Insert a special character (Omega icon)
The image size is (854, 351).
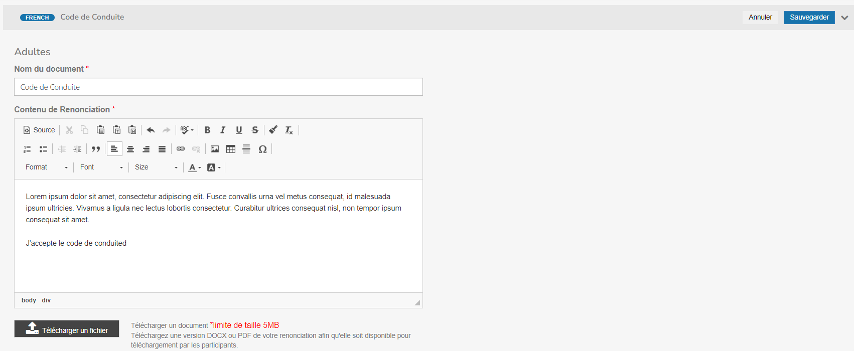262,149
